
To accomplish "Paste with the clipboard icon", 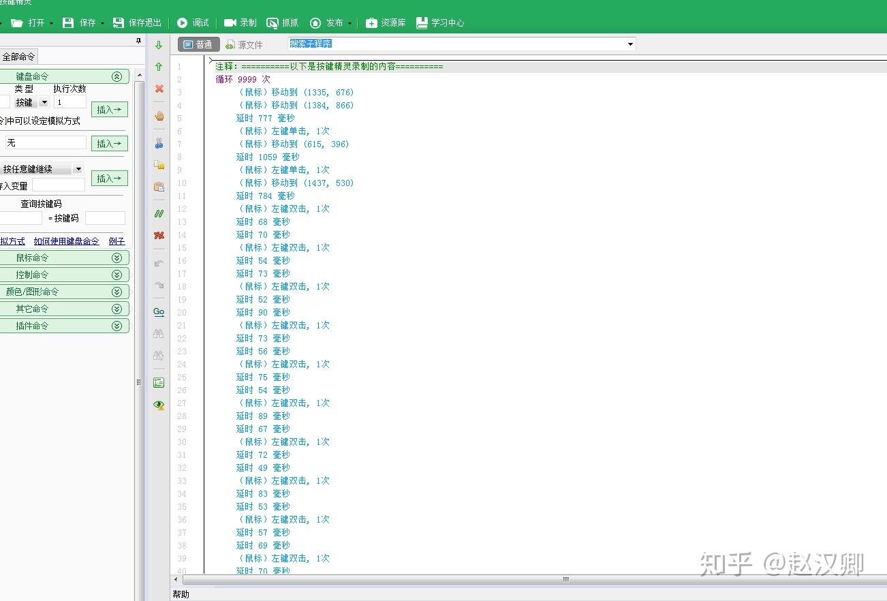I will (x=159, y=187).
